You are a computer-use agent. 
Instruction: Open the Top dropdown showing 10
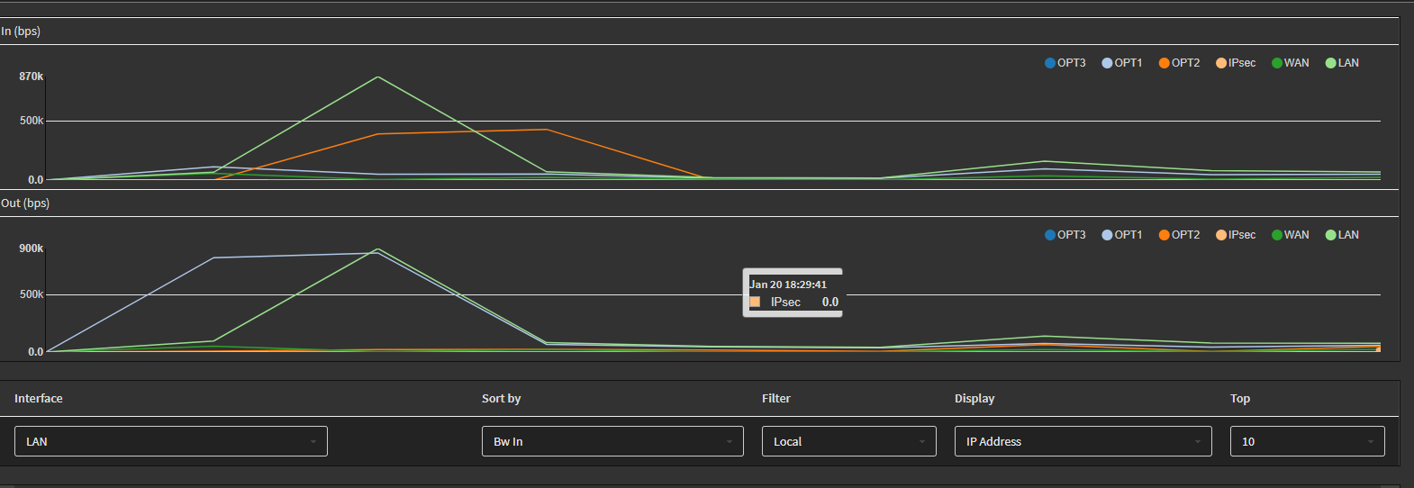(x=1308, y=441)
